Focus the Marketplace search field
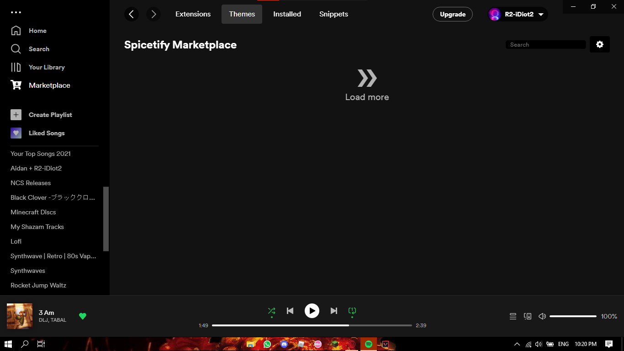624x351 pixels. tap(546, 44)
